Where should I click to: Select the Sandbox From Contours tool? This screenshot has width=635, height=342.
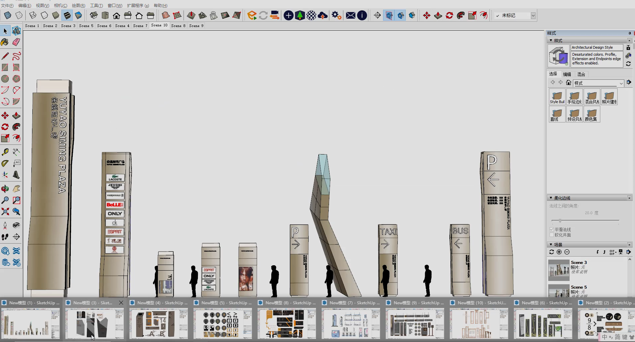click(166, 15)
